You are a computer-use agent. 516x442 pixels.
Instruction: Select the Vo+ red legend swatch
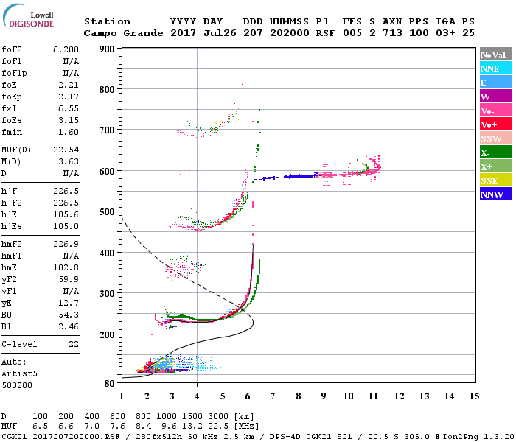[x=495, y=124]
